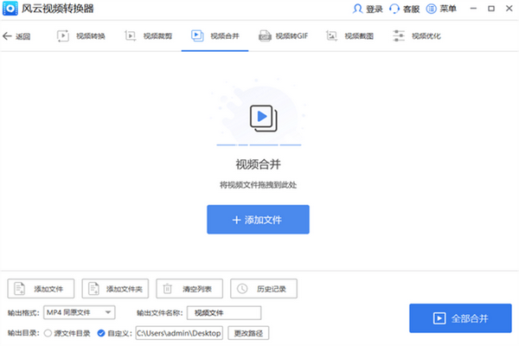Go back with the 返回 arrow
This screenshot has height=346, width=519.
click(7, 35)
